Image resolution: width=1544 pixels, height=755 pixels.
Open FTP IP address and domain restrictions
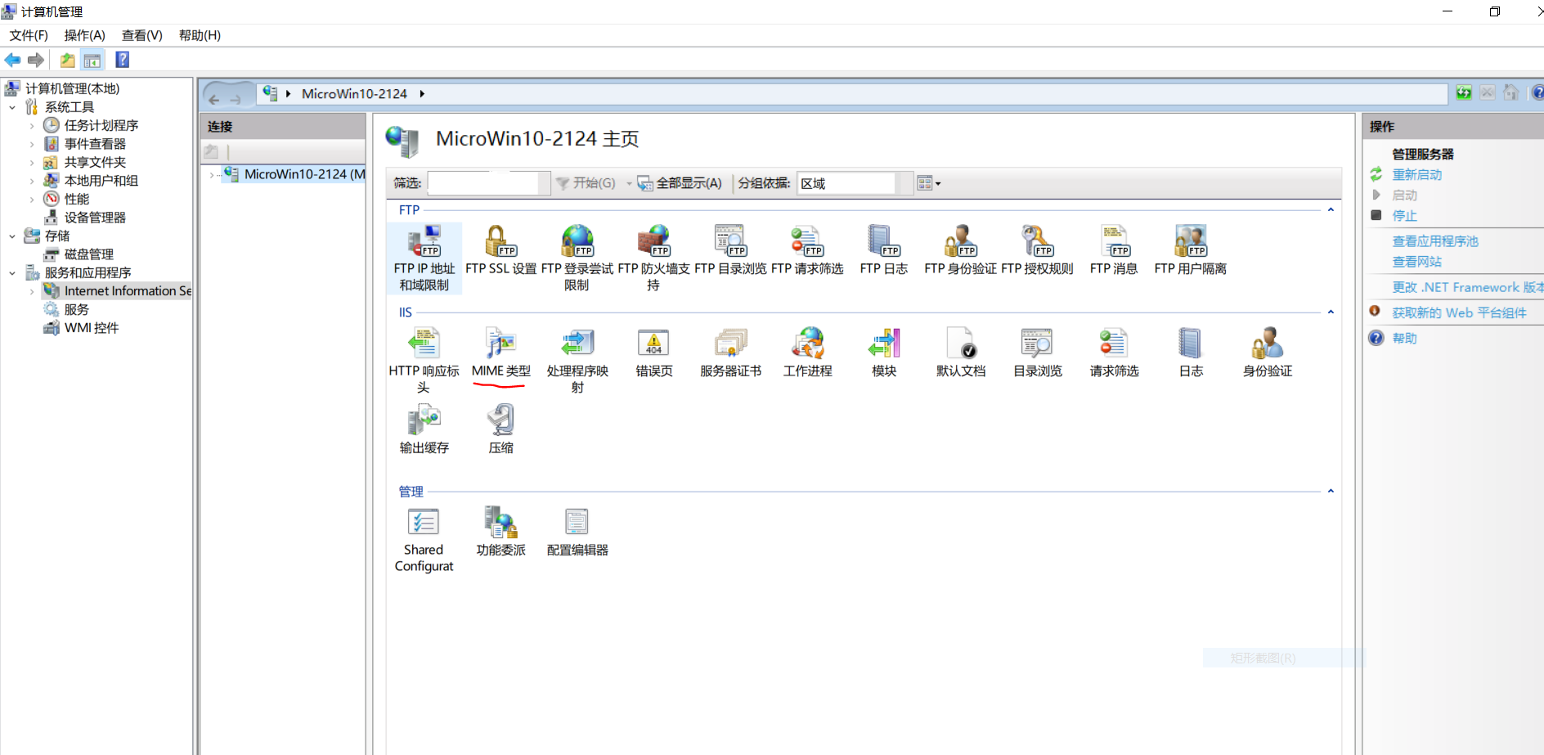click(424, 258)
